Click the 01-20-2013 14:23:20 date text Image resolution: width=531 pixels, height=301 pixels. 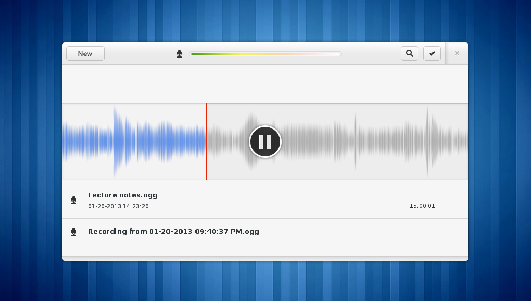118,206
